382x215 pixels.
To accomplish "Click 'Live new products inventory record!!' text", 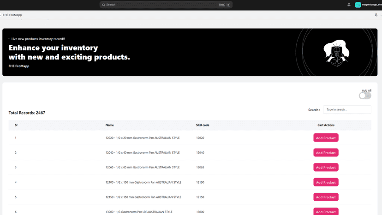I will coord(38,39).
